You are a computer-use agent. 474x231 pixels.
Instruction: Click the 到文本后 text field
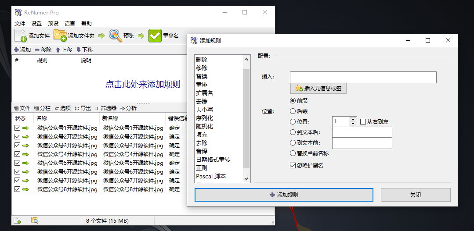[362, 132]
